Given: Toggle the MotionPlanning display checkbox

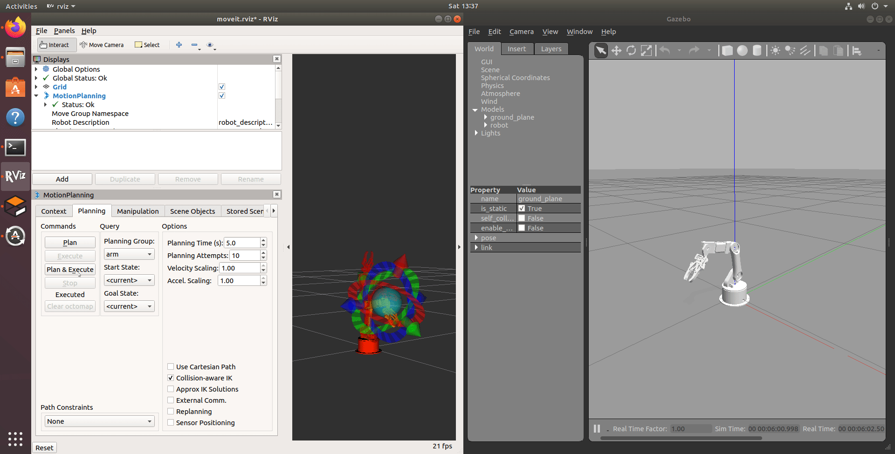Looking at the screenshot, I should 222,95.
